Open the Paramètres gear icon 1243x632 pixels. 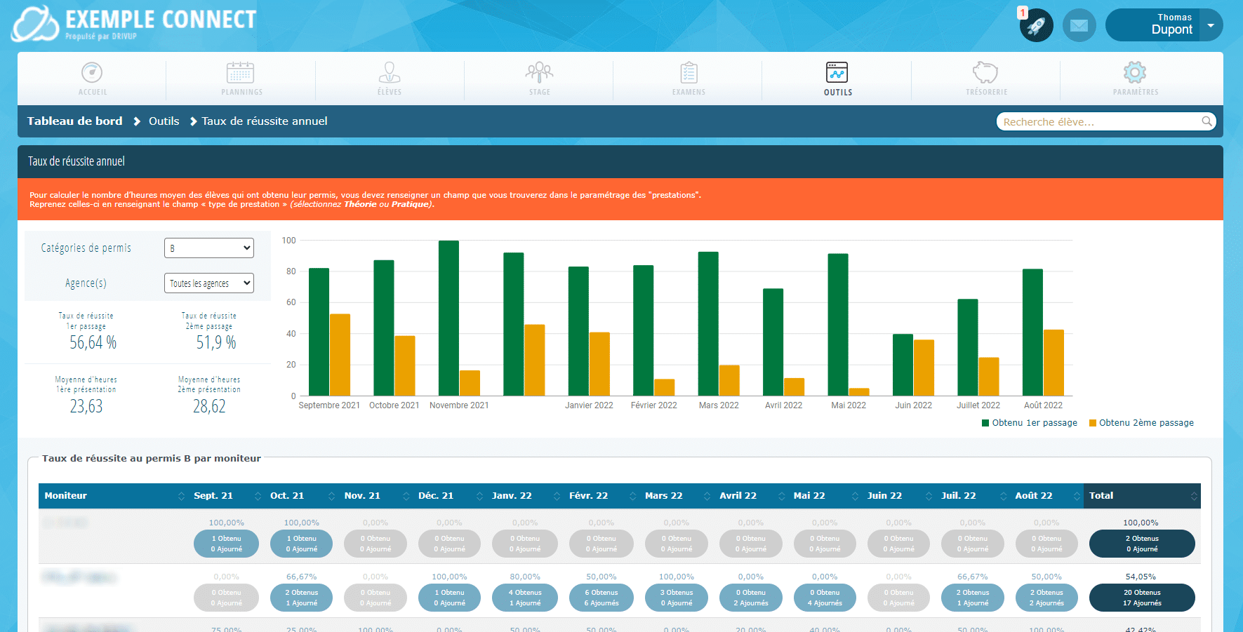1135,72
